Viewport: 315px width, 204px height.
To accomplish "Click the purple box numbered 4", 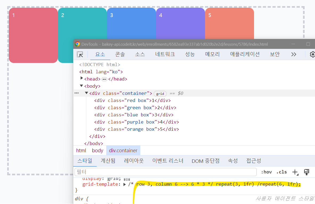I will click(181, 23).
